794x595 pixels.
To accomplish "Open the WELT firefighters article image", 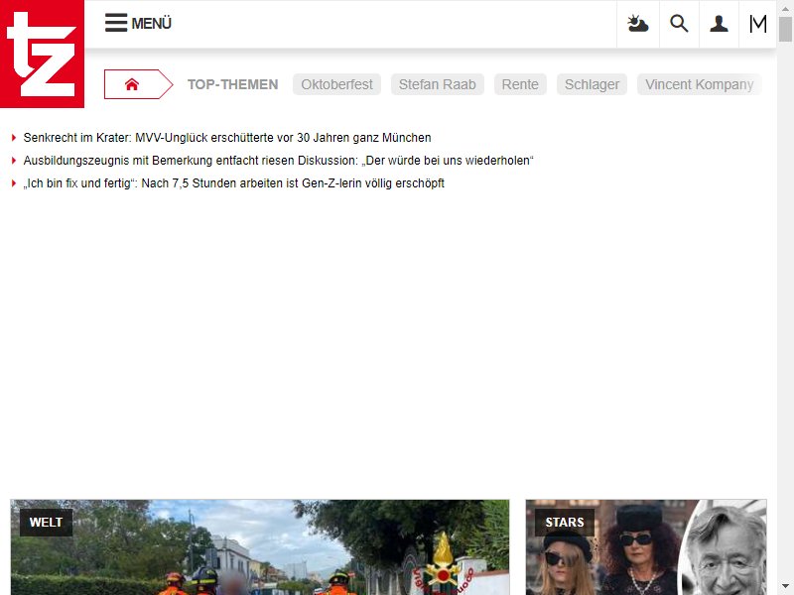I will pos(260,547).
